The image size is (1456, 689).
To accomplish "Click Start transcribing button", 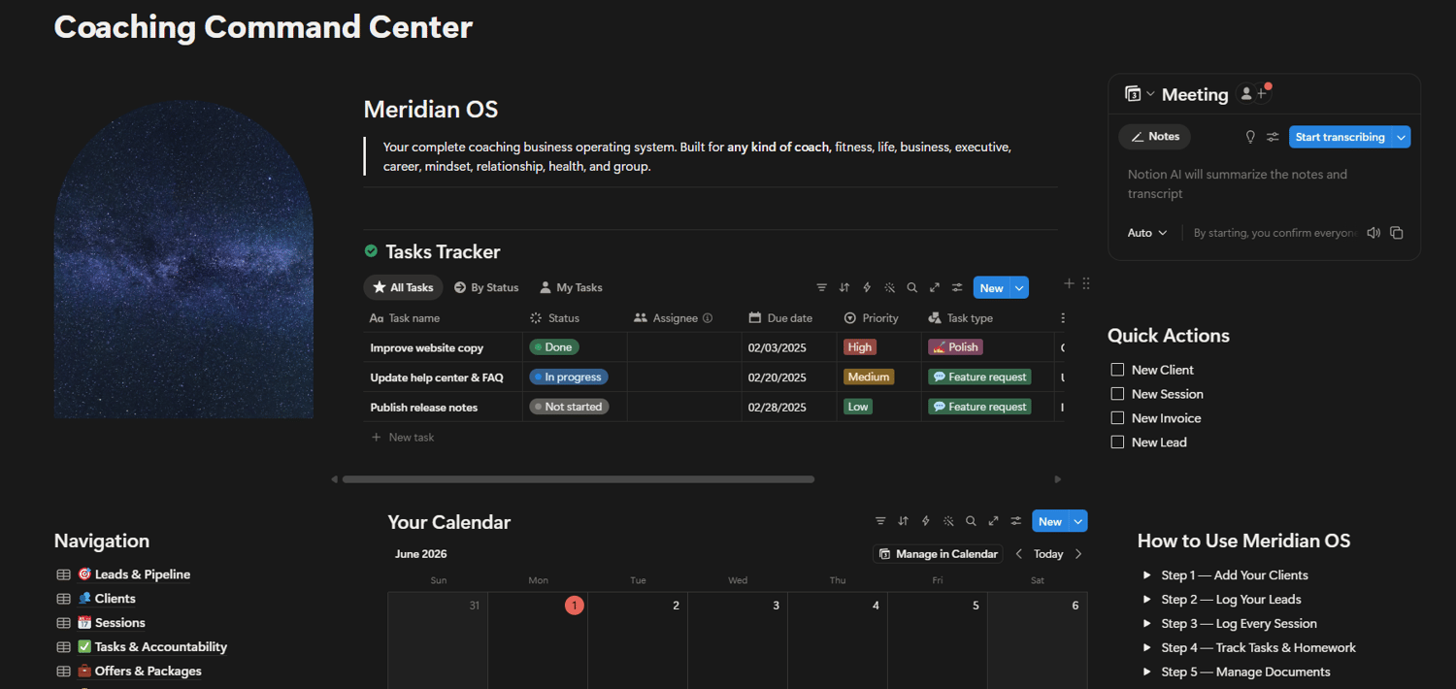I will (x=1340, y=138).
